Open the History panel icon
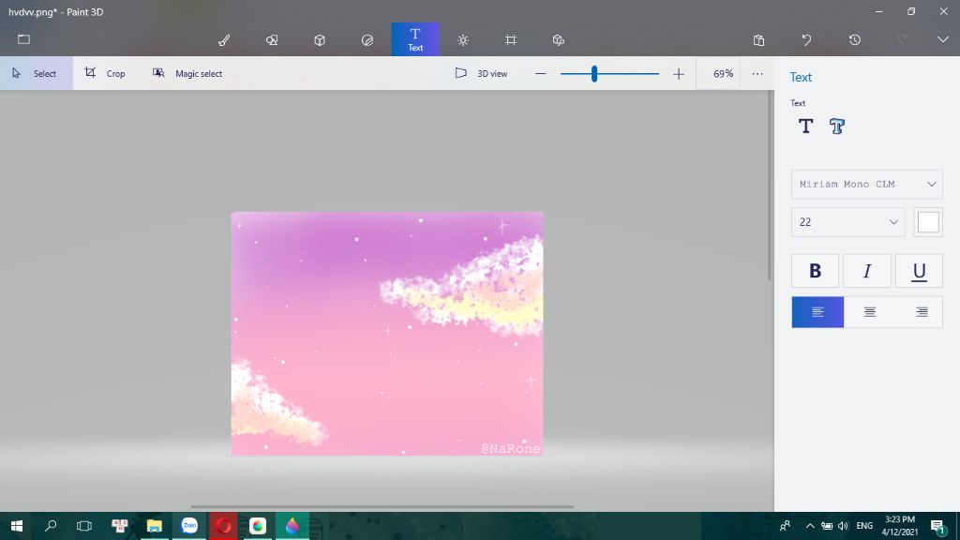Viewport: 960px width, 540px height. click(852, 39)
